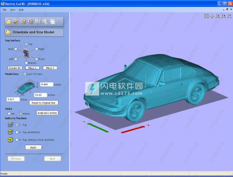Click the Rotate 90 button

pos(15,68)
